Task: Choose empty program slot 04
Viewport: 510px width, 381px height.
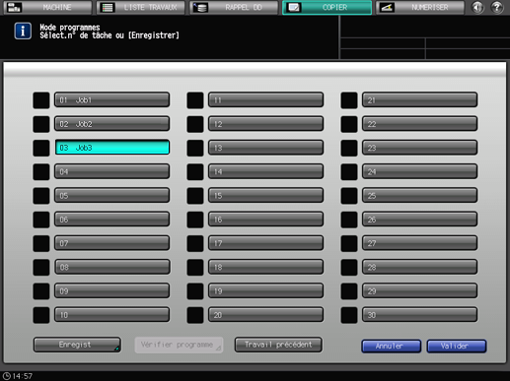Action: (111, 171)
